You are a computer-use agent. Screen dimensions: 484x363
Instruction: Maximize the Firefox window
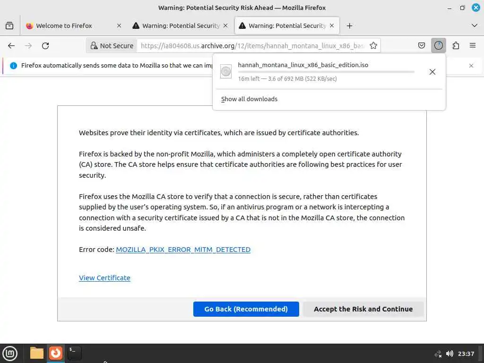[x=462, y=8]
